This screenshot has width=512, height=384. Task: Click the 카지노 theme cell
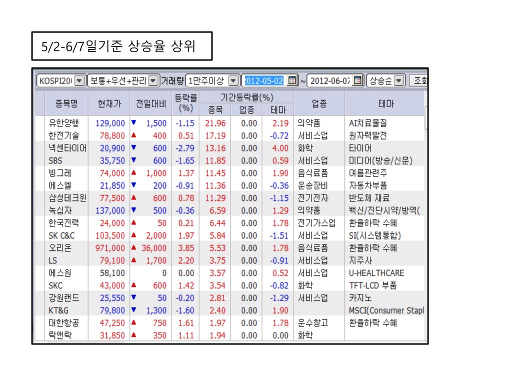pyautogui.click(x=360, y=298)
